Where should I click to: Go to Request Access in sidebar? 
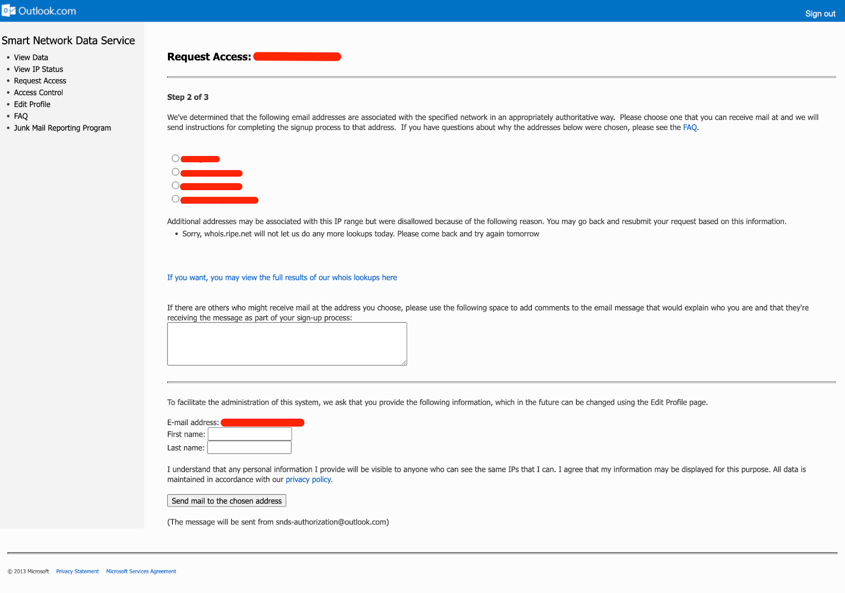click(40, 81)
